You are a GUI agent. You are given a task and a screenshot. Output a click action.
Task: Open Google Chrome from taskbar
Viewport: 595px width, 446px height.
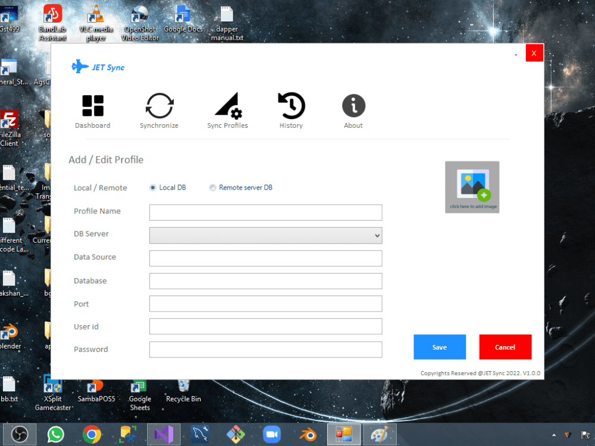[92, 434]
